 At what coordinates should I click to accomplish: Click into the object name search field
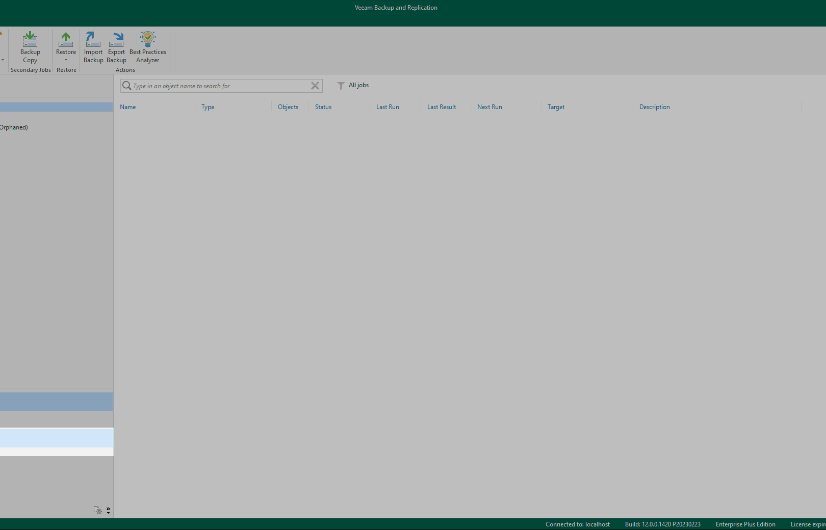(219, 86)
